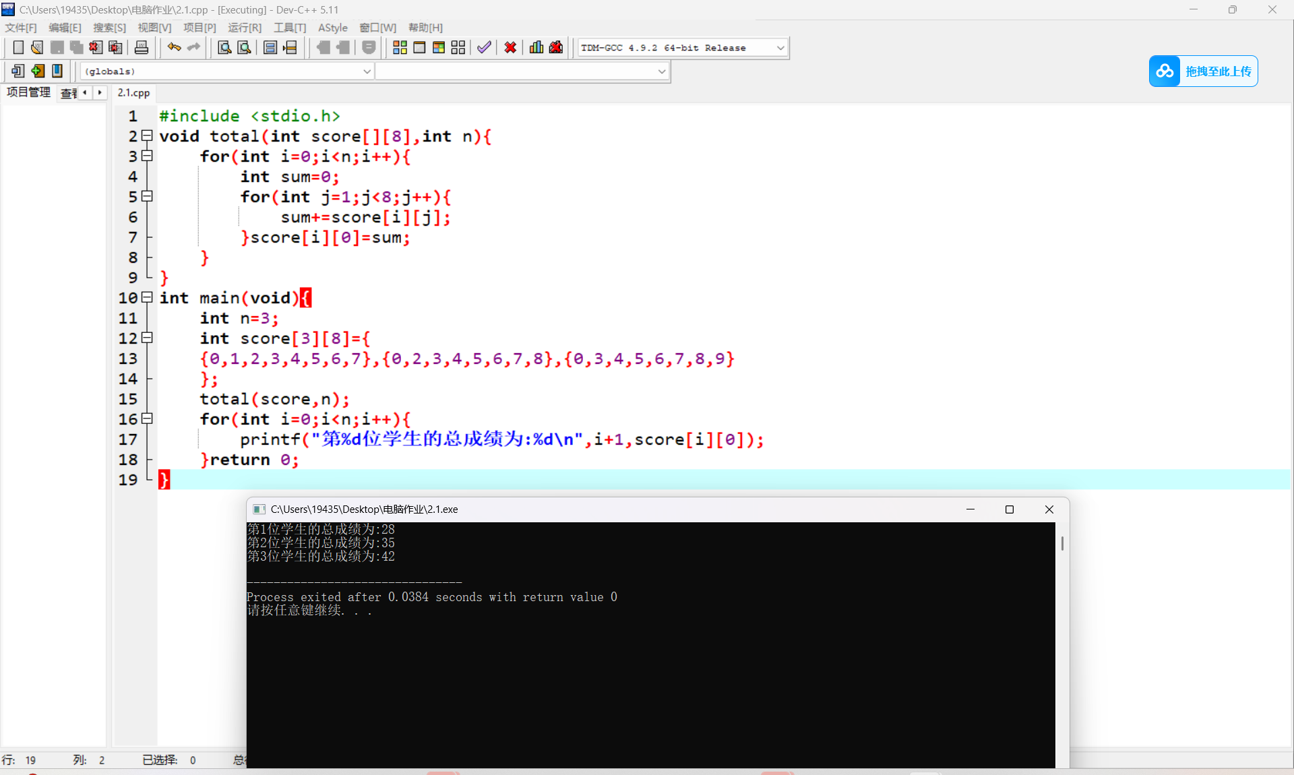The image size is (1294, 775).
Task: Click the Undo arrow icon
Action: tap(174, 47)
